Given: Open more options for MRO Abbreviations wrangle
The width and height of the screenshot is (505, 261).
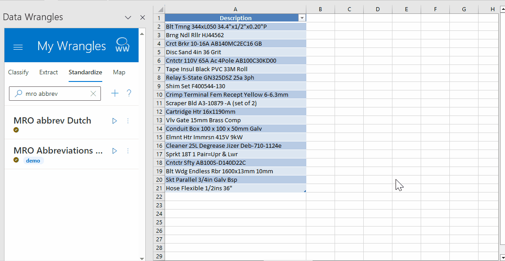Looking at the screenshot, I should [x=128, y=151].
